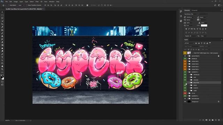Expand the ADJUSTMENTS group

(x=187, y=56)
